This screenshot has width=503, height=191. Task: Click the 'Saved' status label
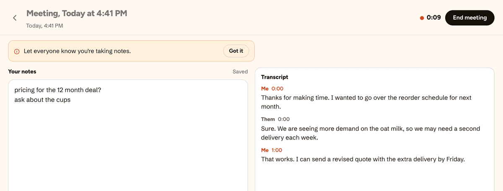click(240, 72)
